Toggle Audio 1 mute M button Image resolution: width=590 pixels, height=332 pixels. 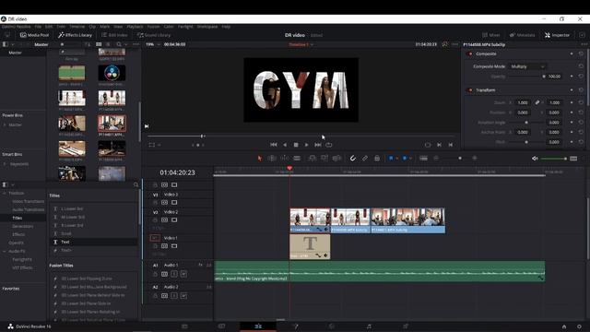183,274
